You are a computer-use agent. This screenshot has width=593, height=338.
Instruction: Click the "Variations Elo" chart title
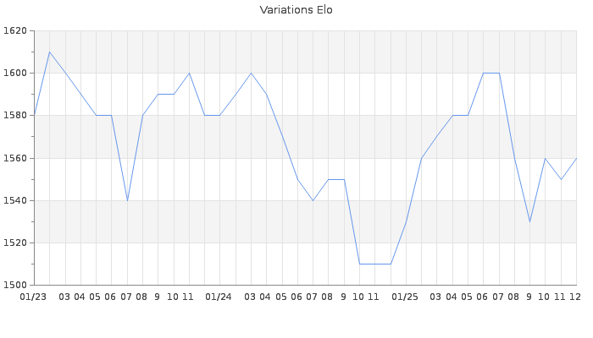[296, 10]
